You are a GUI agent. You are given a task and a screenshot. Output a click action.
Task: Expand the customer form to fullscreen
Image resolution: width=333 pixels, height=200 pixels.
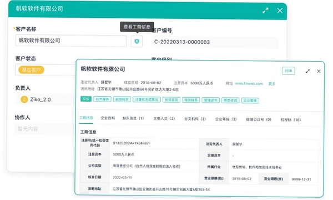[x=265, y=11]
